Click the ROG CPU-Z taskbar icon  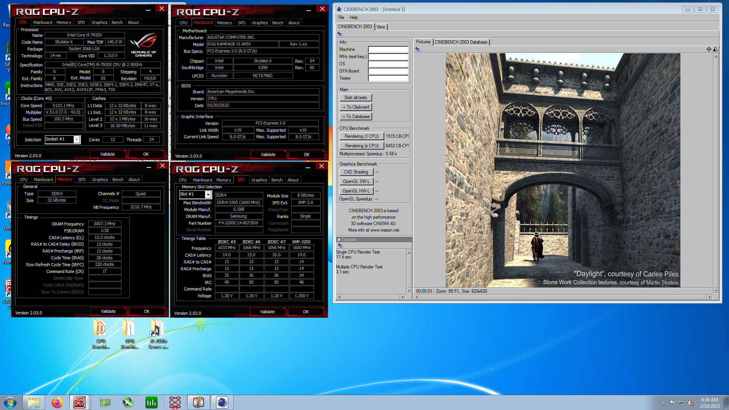click(x=79, y=402)
